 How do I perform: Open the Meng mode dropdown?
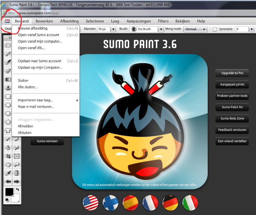(204, 29)
